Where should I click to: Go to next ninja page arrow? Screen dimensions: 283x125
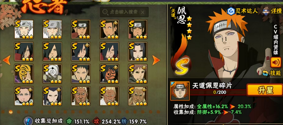(156, 60)
